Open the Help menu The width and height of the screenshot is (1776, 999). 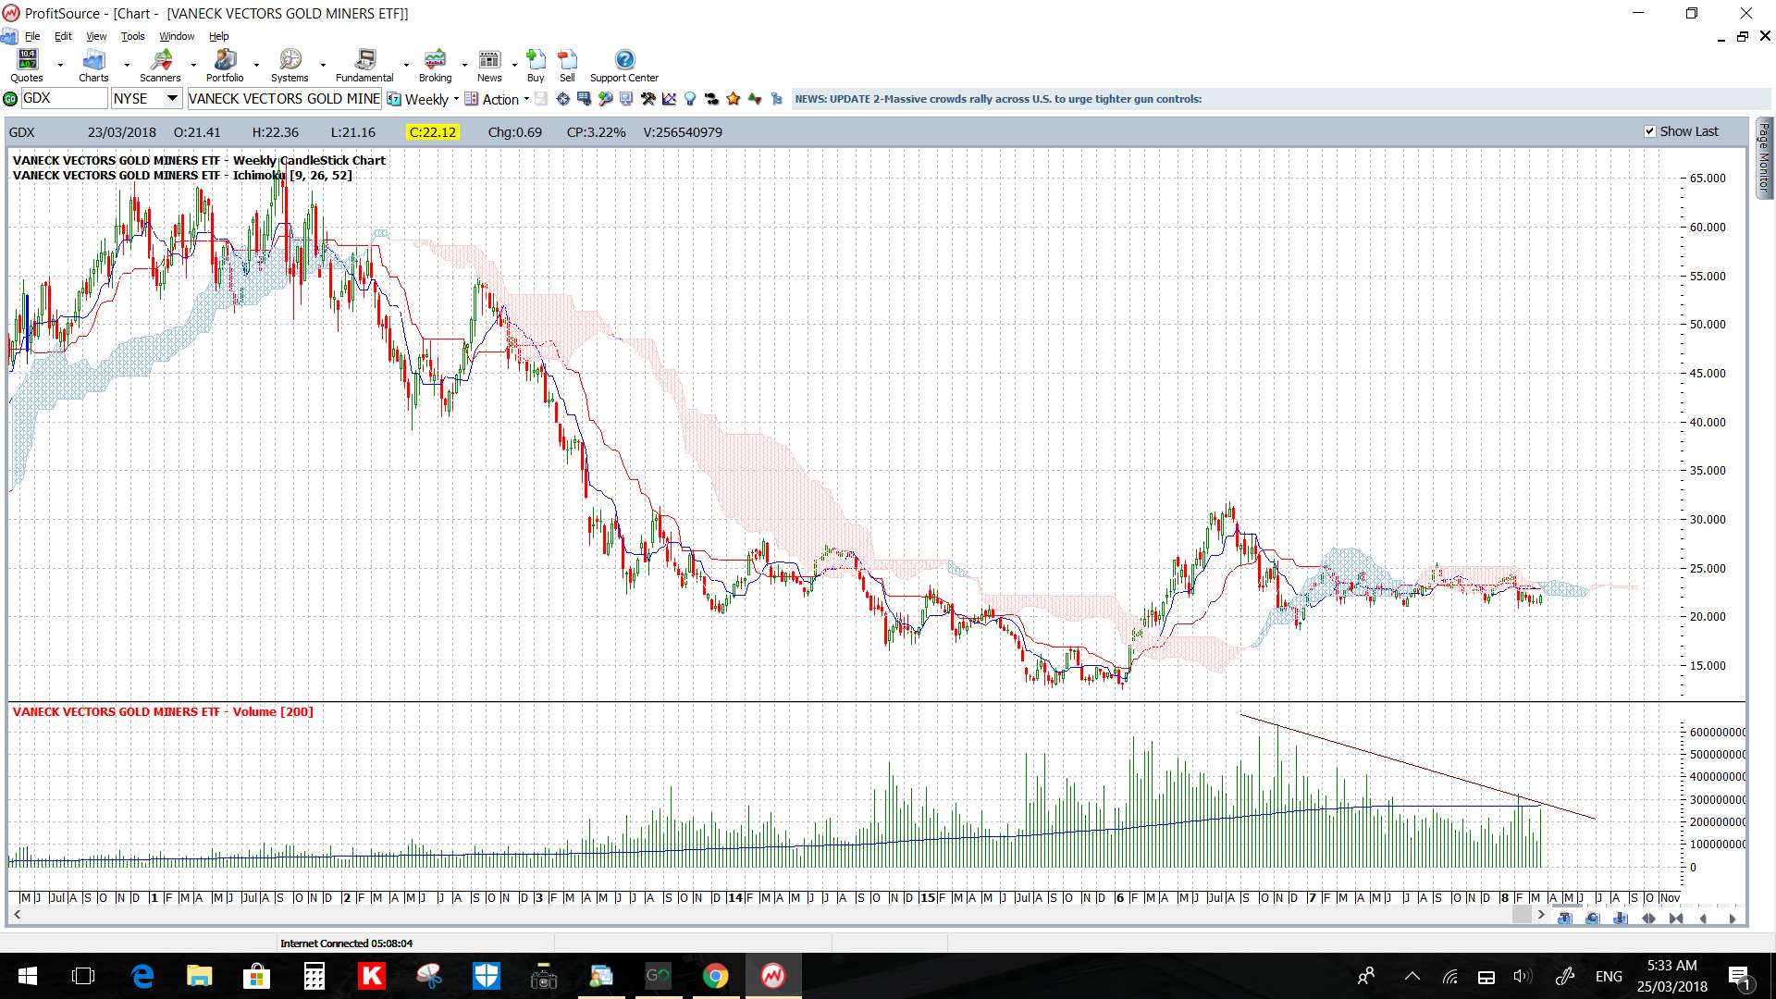(x=218, y=36)
